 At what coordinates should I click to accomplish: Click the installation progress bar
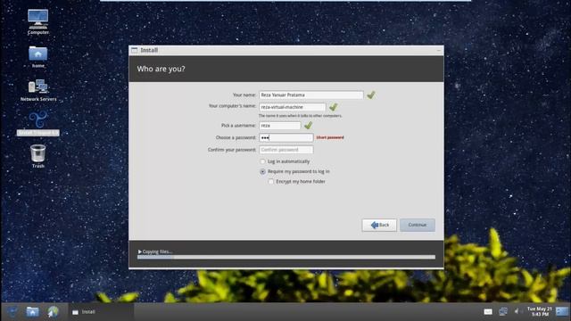(286, 257)
